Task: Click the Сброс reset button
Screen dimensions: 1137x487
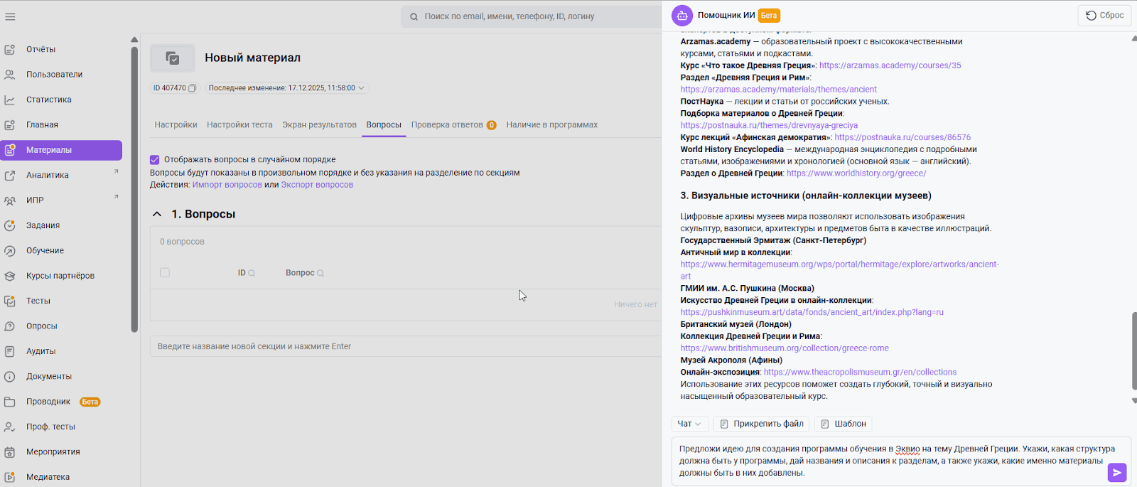Action: (1104, 15)
